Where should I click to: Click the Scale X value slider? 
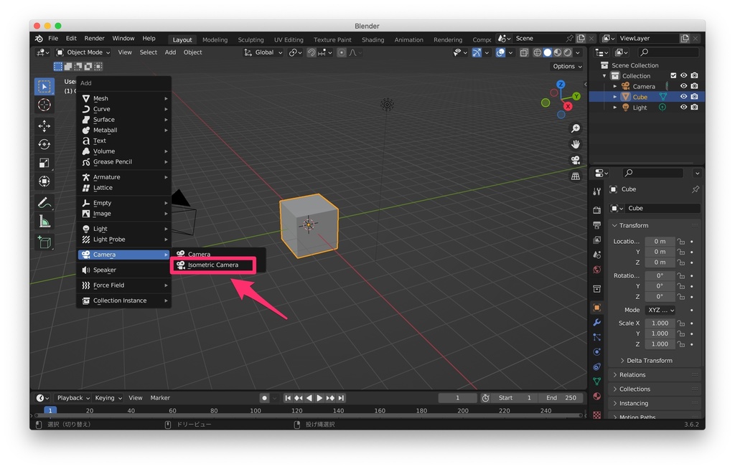pos(660,323)
